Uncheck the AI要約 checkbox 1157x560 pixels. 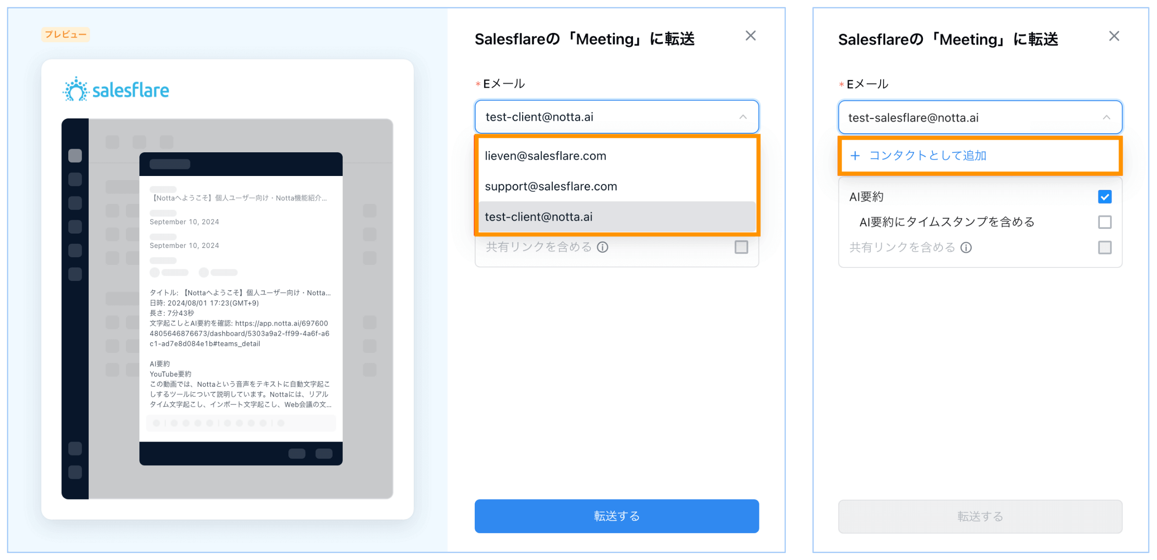(x=1105, y=197)
